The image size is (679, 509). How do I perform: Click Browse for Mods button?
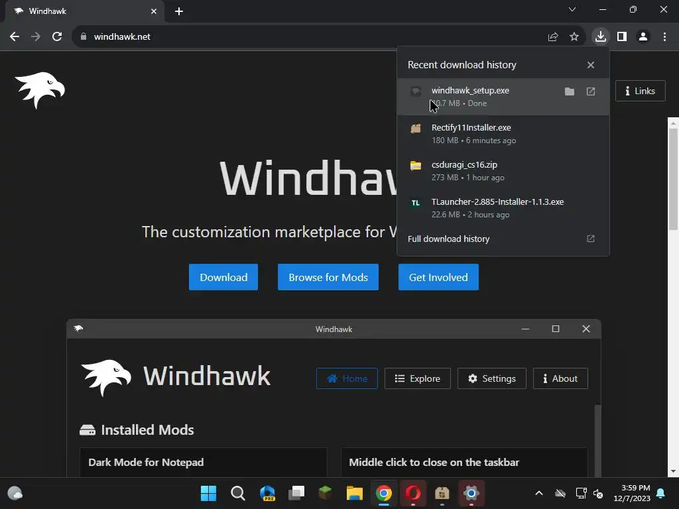pos(328,277)
